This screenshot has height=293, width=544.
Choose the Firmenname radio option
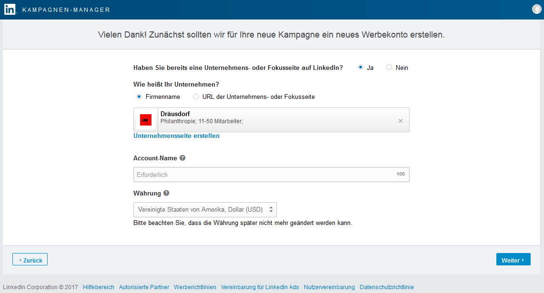coord(139,97)
